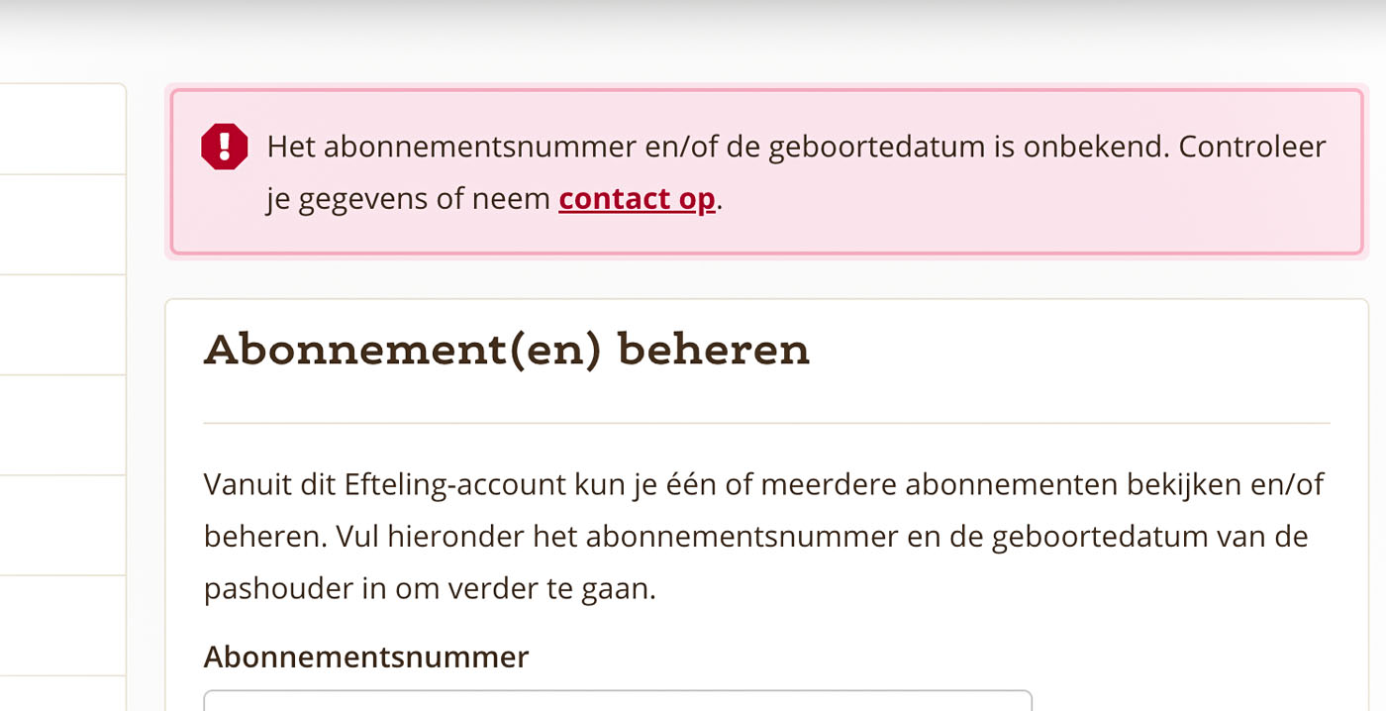Select the fifth row of the left sidebar panel
This screenshot has height=711, width=1386.
click(x=62, y=525)
